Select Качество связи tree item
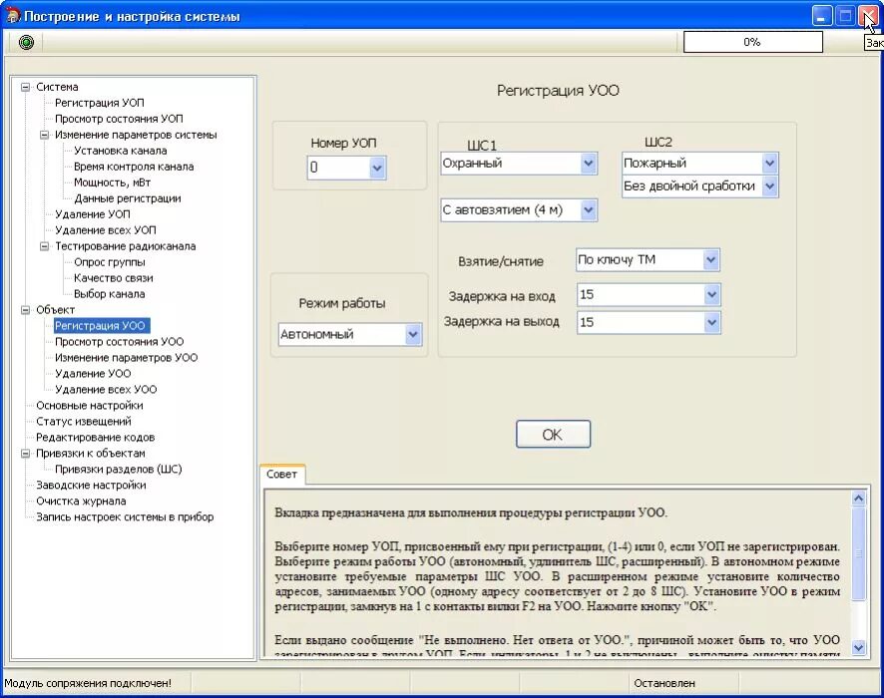 click(x=114, y=278)
